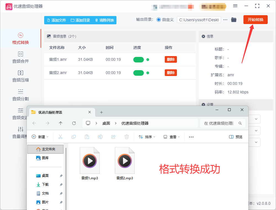Open the 新建 dropdown in Explorer
The image size is (276, 210).
pyautogui.click(x=40, y=137)
